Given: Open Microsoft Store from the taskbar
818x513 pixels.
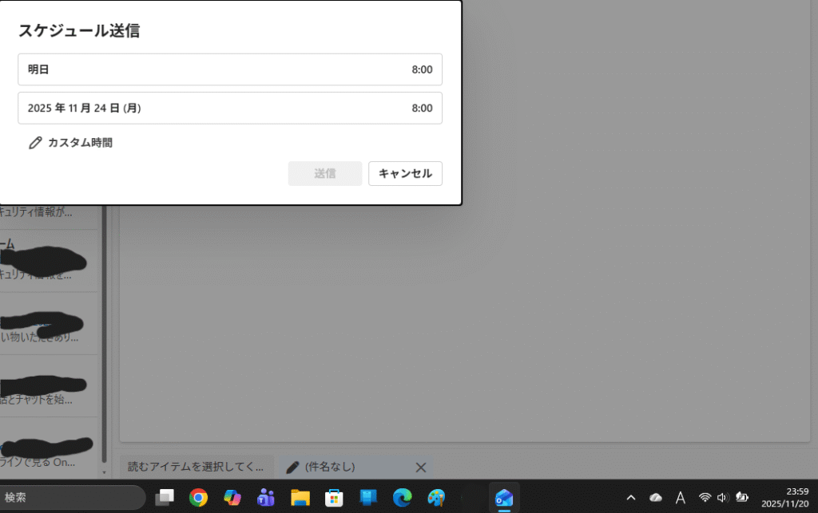Looking at the screenshot, I should (334, 498).
